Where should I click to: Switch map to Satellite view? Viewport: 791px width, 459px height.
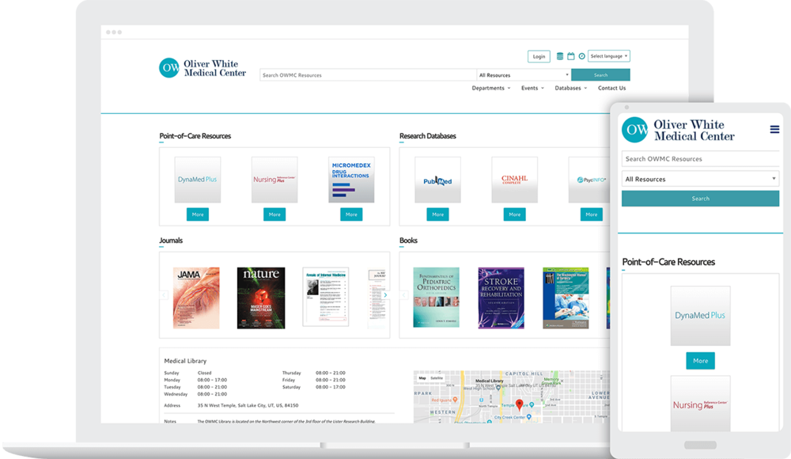[x=437, y=377]
